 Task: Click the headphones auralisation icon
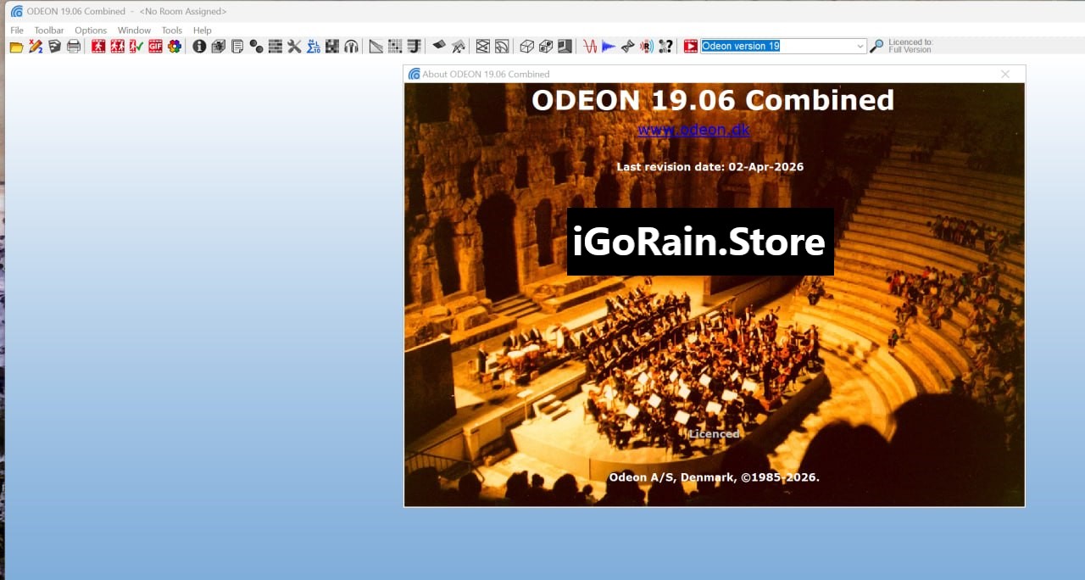pos(351,47)
